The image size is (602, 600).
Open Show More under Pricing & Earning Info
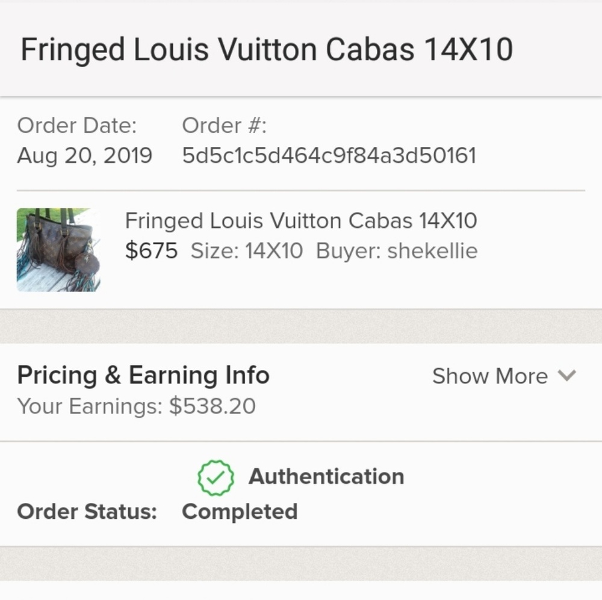pyautogui.click(x=491, y=376)
